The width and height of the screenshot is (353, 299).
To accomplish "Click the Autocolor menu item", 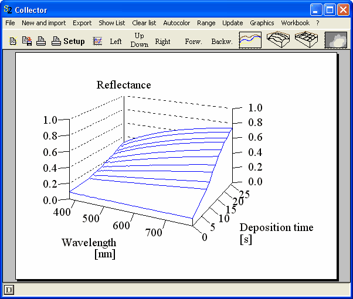I will (176, 23).
